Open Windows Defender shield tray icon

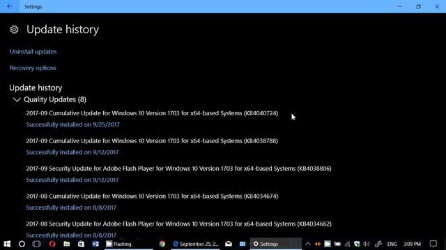point(357,244)
